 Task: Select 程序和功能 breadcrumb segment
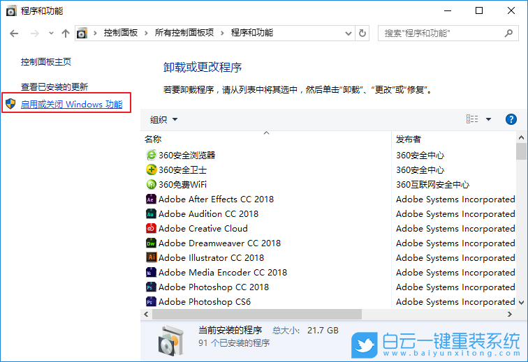pyautogui.click(x=252, y=33)
